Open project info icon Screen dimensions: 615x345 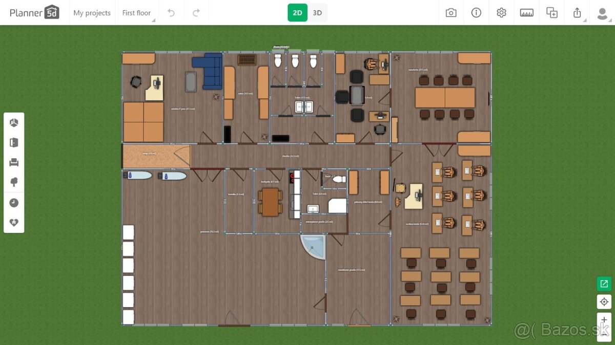pos(476,13)
